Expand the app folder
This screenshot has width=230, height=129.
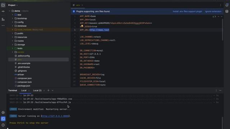pos(13,15)
